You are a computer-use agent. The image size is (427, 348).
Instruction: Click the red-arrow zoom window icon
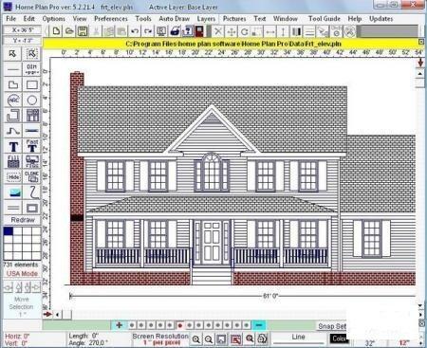pos(235,339)
